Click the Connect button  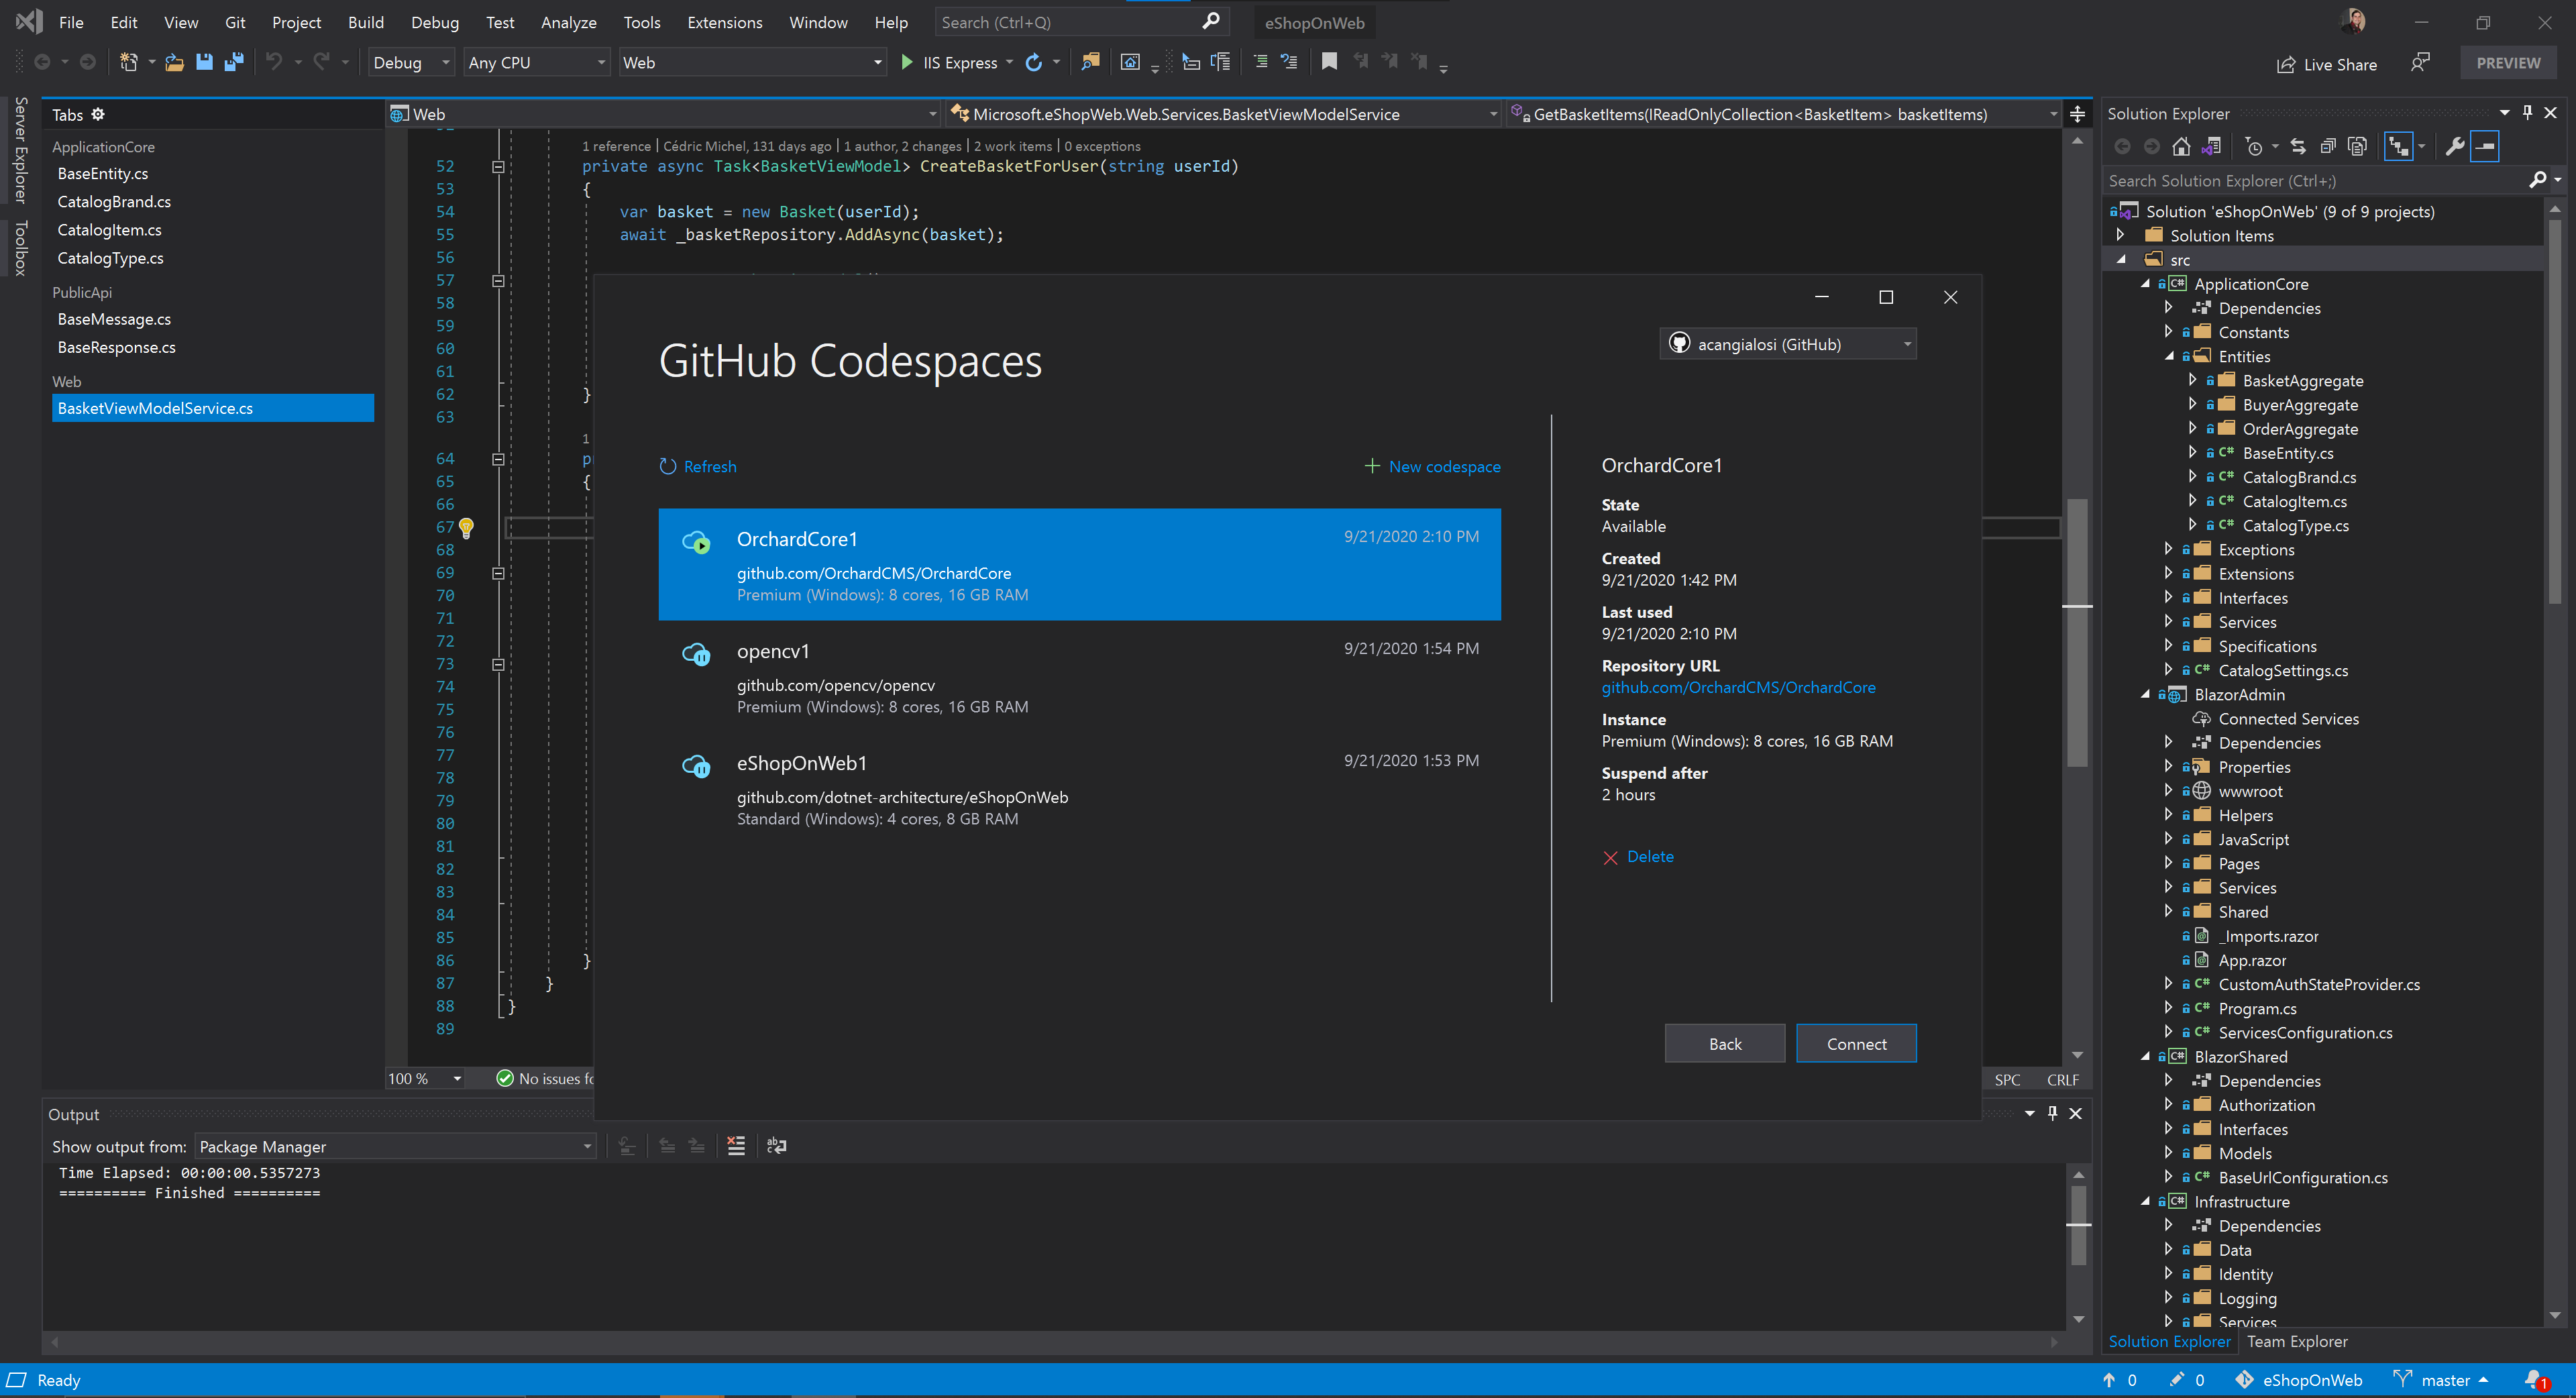pyautogui.click(x=1856, y=1043)
